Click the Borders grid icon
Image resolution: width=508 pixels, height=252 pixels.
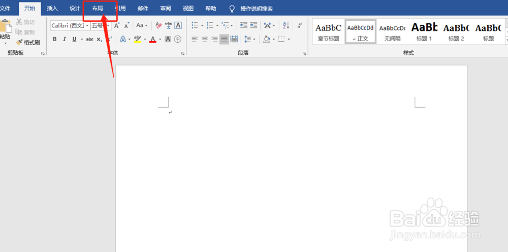[281, 39]
